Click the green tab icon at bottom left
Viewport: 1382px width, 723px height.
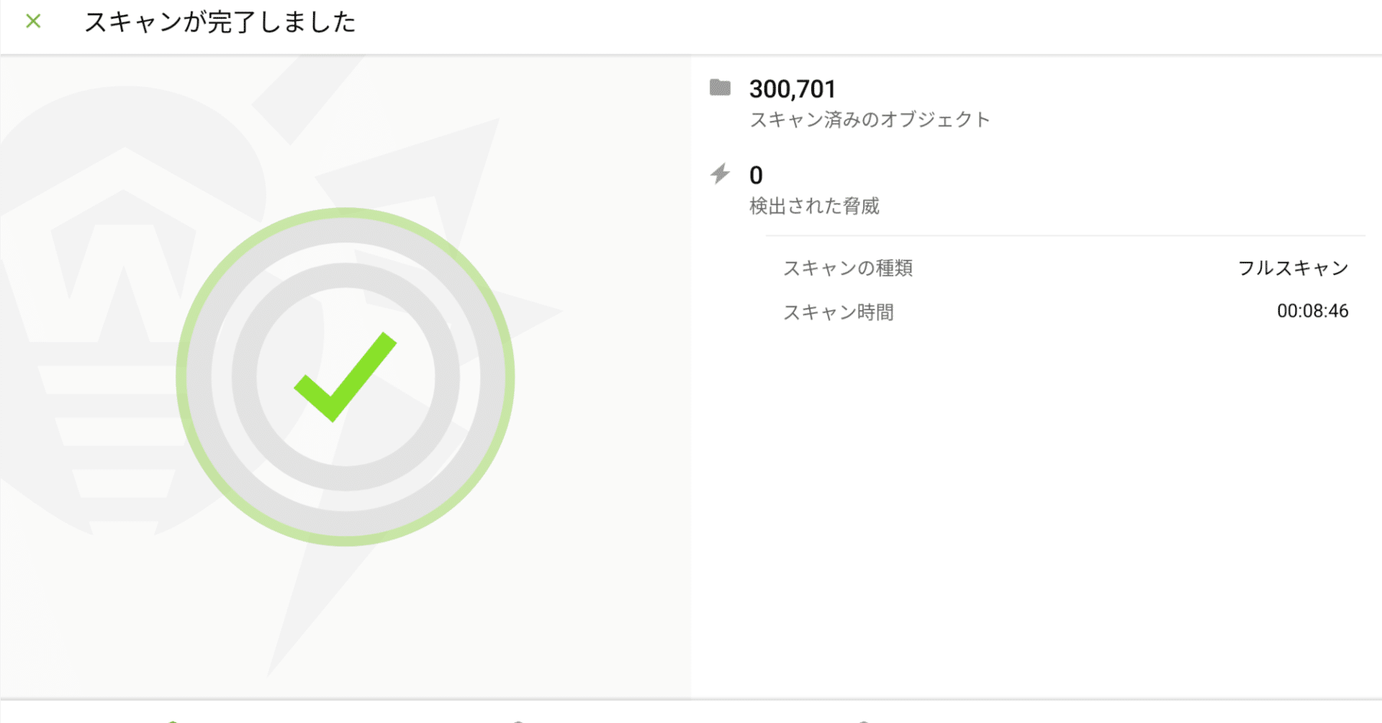[173, 720]
